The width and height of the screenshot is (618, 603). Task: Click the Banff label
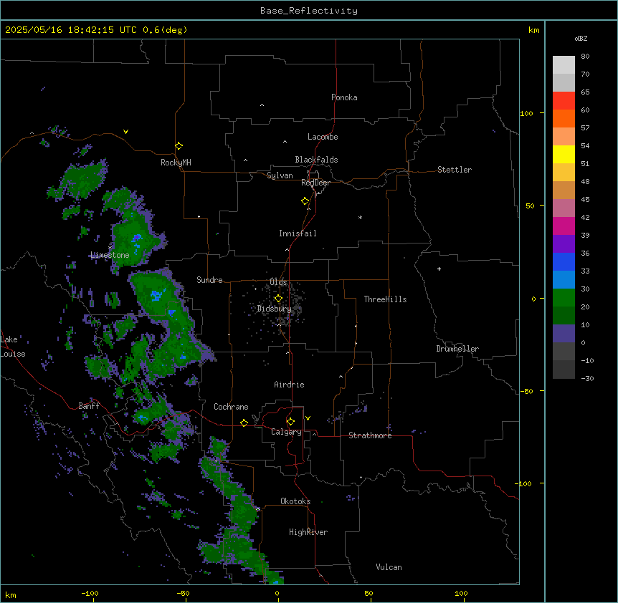89,406
